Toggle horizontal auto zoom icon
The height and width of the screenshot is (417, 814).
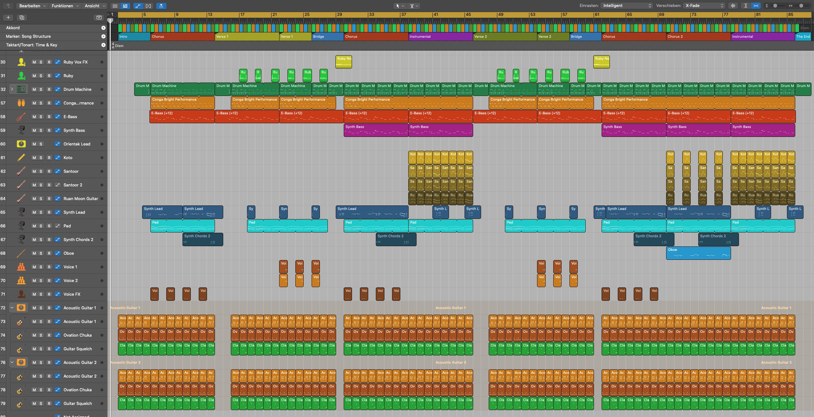pos(756,6)
